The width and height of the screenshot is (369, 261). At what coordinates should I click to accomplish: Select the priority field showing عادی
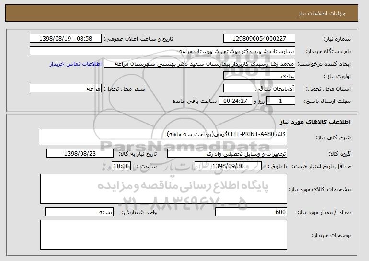[259, 76]
